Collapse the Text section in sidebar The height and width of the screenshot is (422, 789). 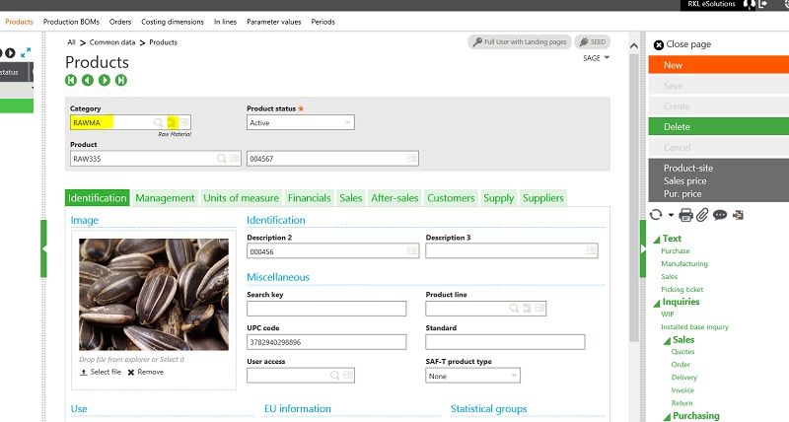point(655,239)
